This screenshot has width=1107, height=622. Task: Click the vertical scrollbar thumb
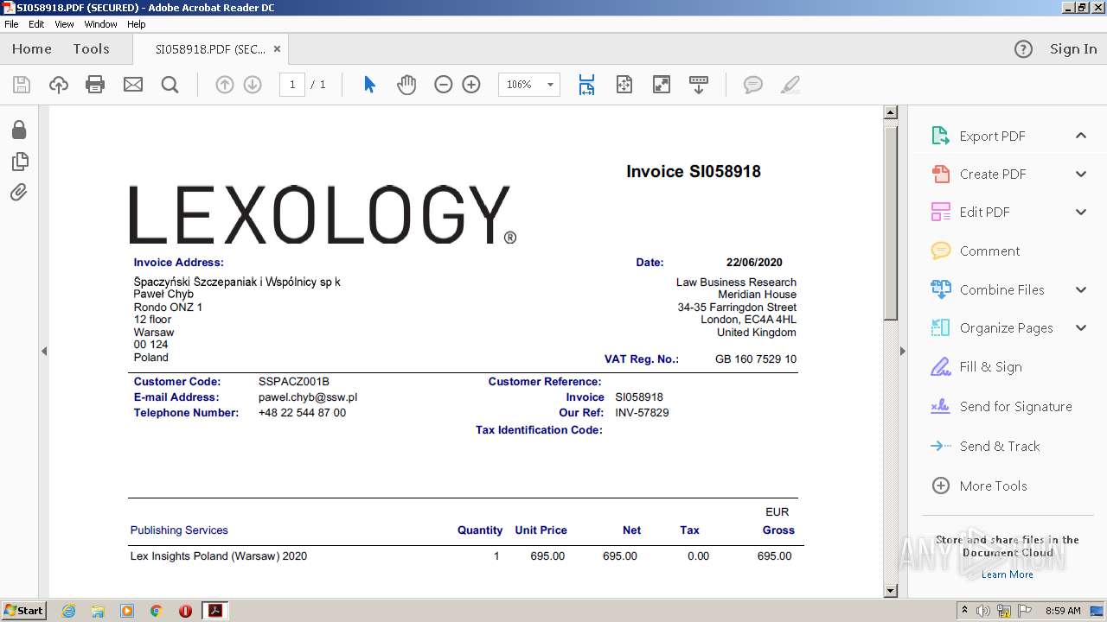[890, 221]
